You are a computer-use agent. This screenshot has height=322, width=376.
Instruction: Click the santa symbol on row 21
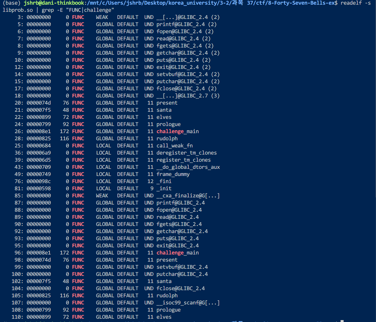click(x=164, y=110)
